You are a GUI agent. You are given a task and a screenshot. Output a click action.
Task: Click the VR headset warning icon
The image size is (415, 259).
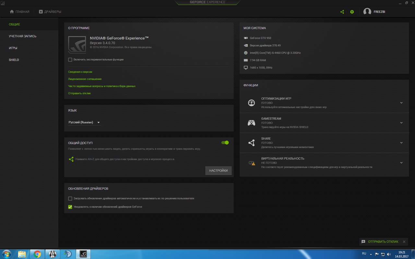[252, 163]
